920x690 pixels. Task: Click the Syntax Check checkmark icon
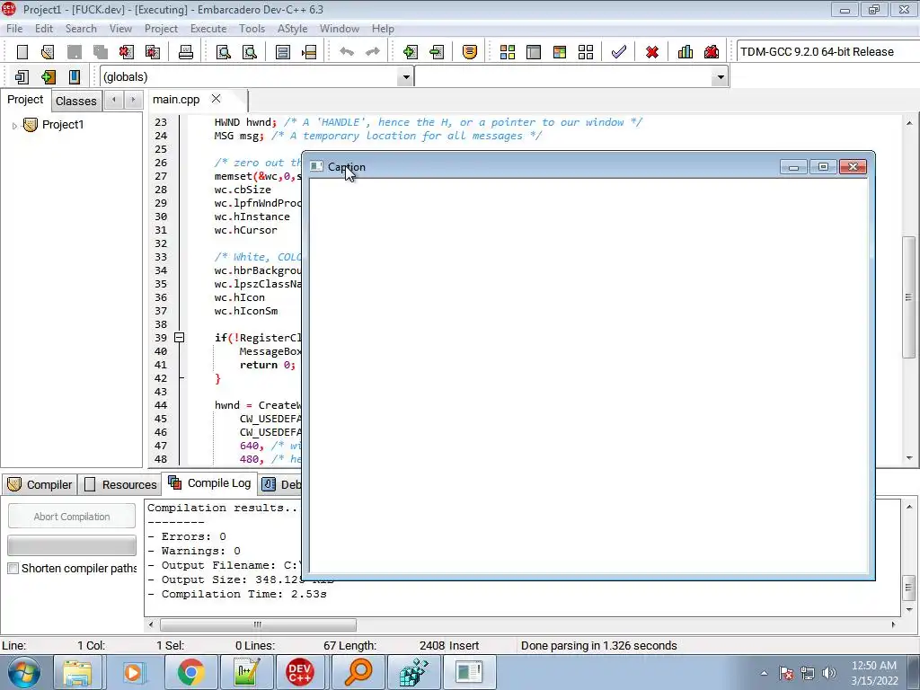click(x=618, y=52)
